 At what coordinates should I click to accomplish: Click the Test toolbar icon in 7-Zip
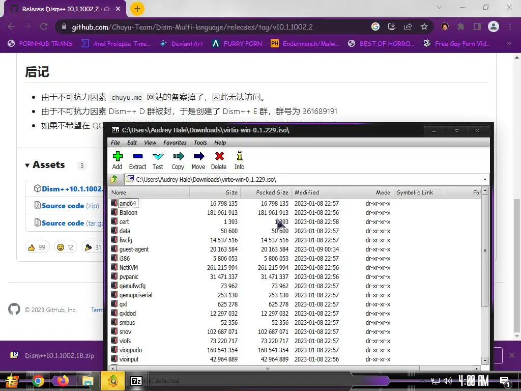[158, 160]
